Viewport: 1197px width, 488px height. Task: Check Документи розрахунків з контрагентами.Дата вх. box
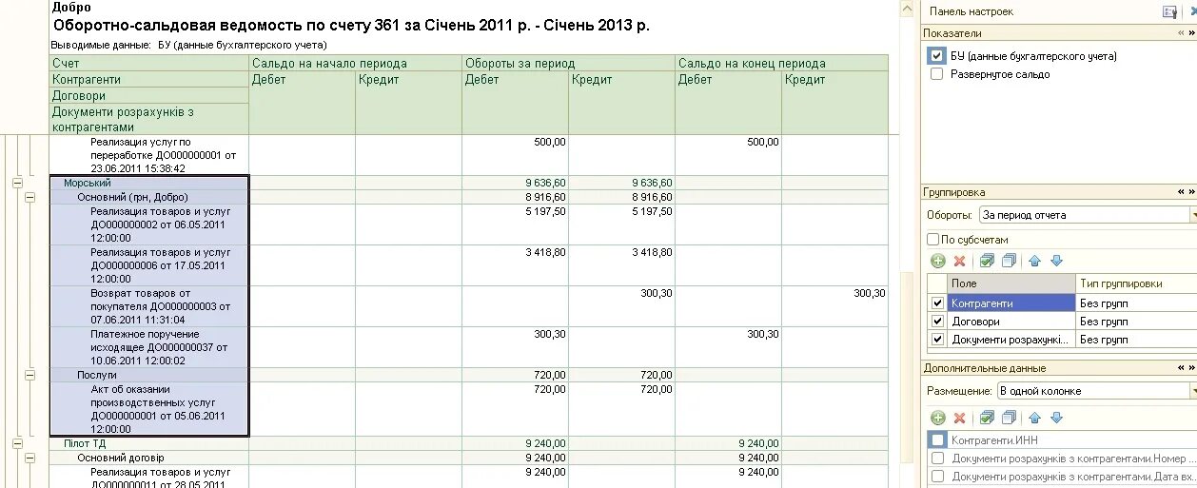point(938,476)
